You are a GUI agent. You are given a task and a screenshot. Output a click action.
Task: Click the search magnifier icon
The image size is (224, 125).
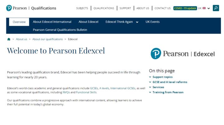coord(216,8)
